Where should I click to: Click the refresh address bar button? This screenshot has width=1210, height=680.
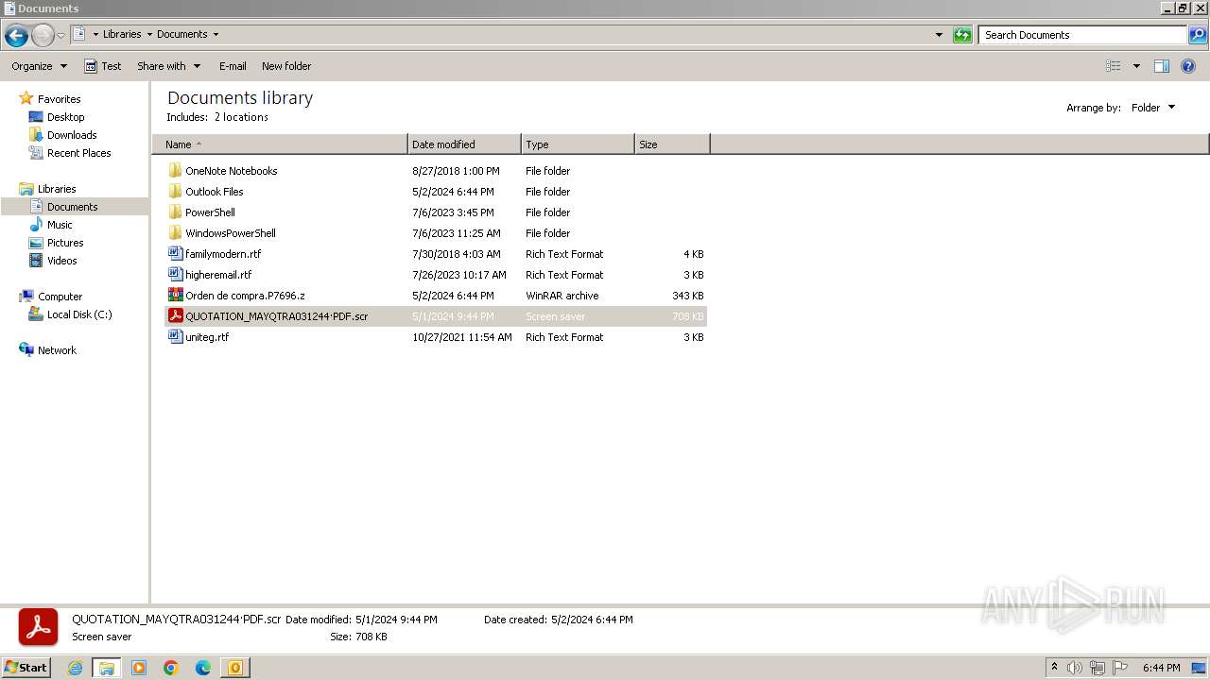click(x=962, y=35)
